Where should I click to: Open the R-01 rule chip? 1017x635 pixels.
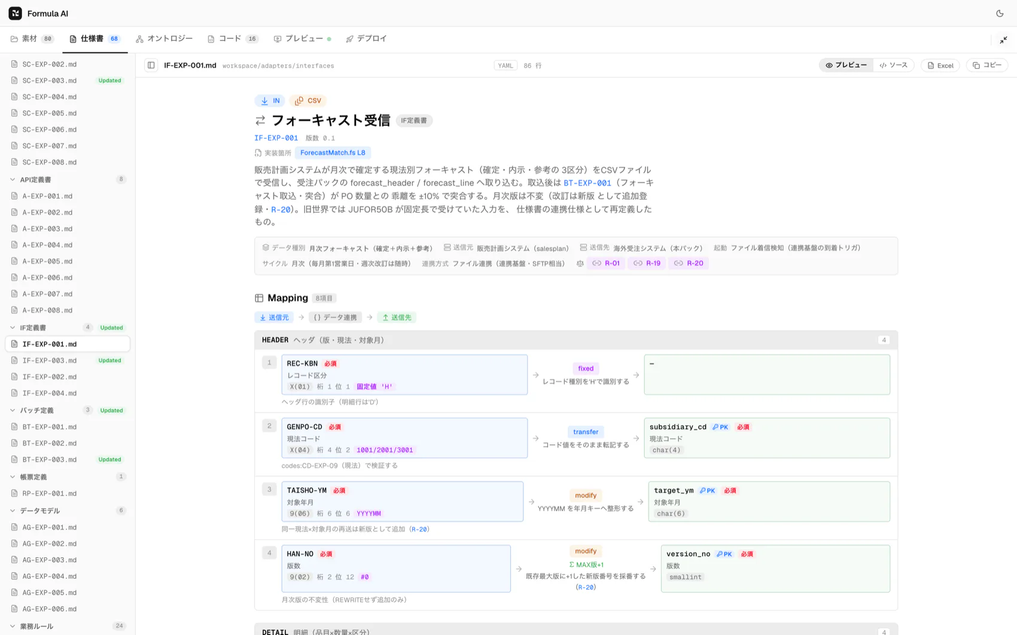[x=606, y=263]
